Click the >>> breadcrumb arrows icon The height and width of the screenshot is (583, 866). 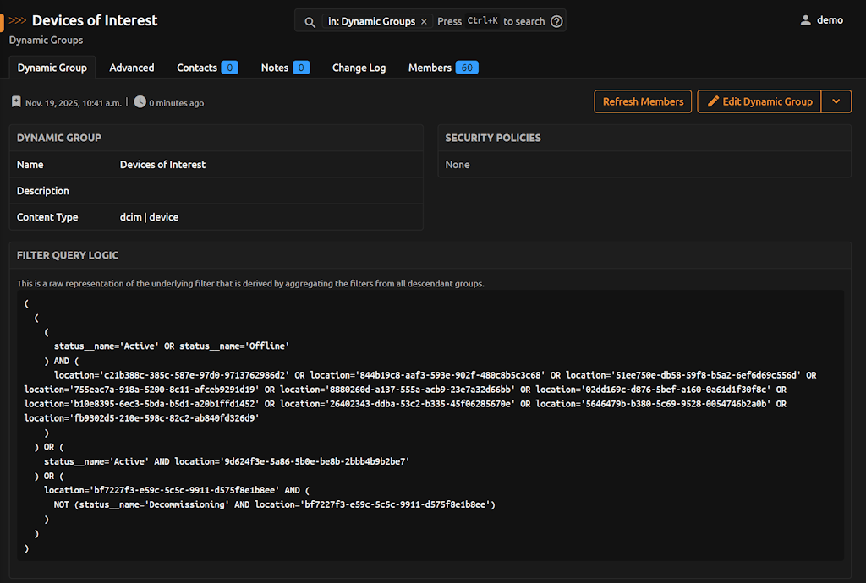18,20
